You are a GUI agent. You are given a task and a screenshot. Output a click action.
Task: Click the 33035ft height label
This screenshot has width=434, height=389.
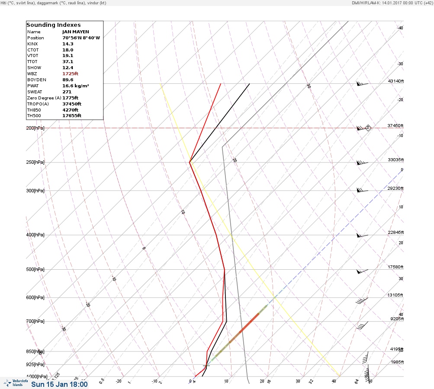pos(396,160)
